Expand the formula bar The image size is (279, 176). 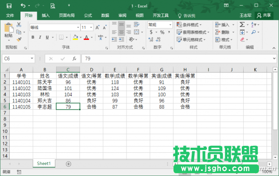click(x=274, y=59)
